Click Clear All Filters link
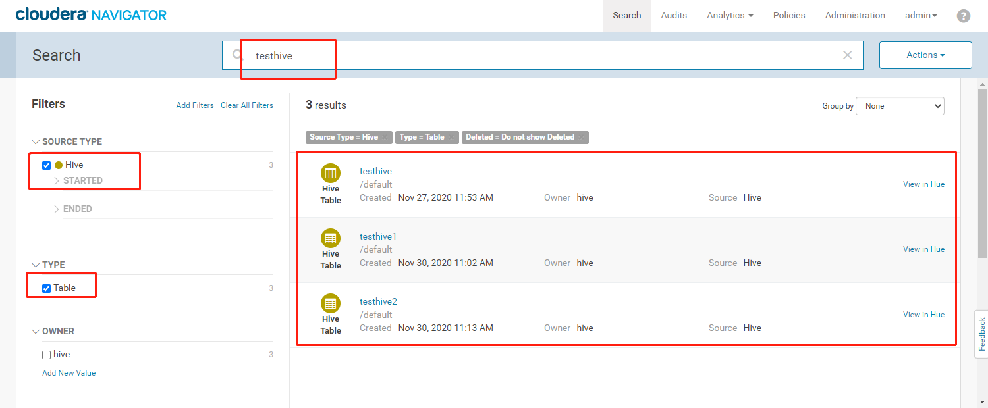This screenshot has height=408, width=988. click(247, 105)
